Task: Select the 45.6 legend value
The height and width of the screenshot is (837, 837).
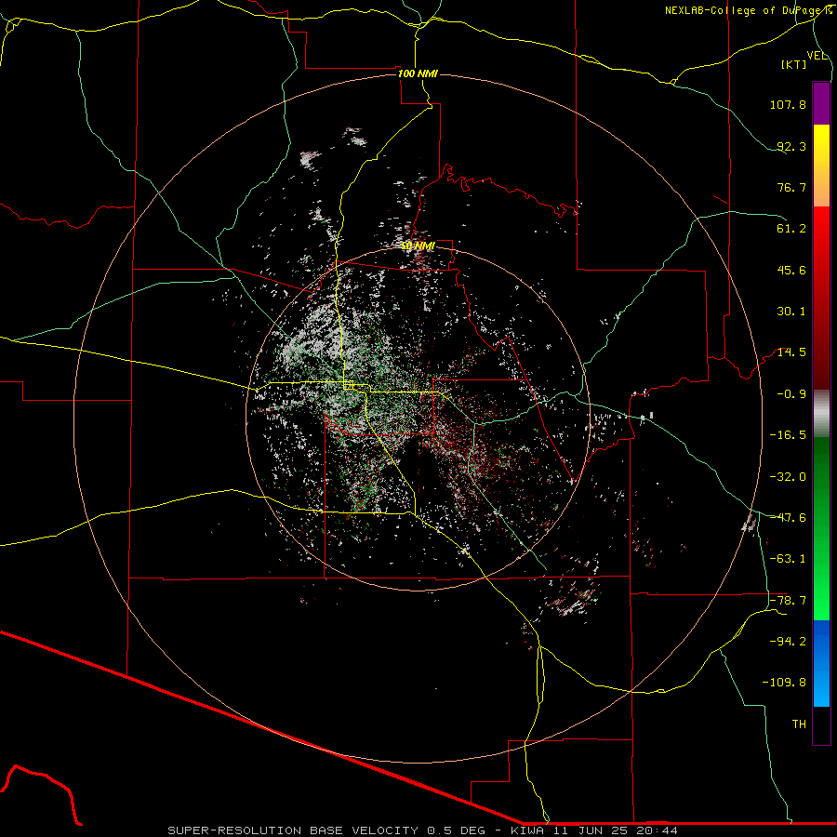Action: pyautogui.click(x=791, y=270)
